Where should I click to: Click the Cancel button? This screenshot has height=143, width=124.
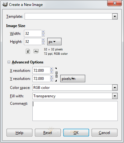[x=104, y=132]
